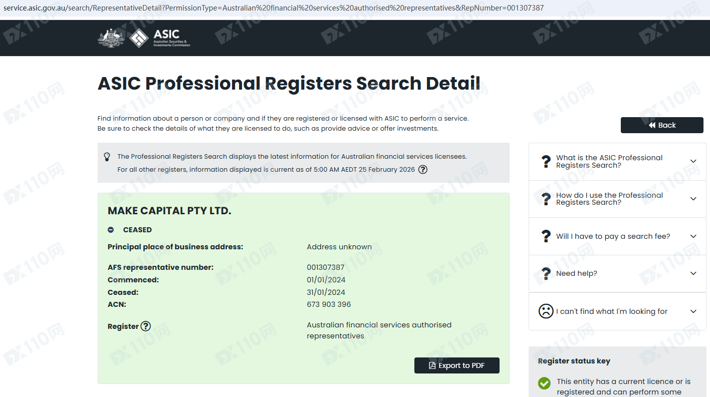Click 'Australian financial services authorised representatives' register value
Image resolution: width=710 pixels, height=397 pixels.
[379, 330]
